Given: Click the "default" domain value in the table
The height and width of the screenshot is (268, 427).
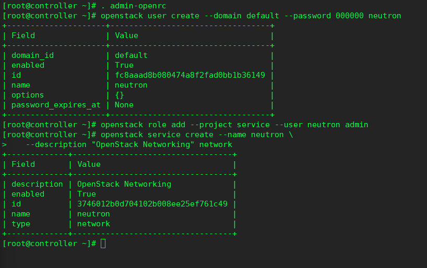Looking at the screenshot, I should click(131, 55).
